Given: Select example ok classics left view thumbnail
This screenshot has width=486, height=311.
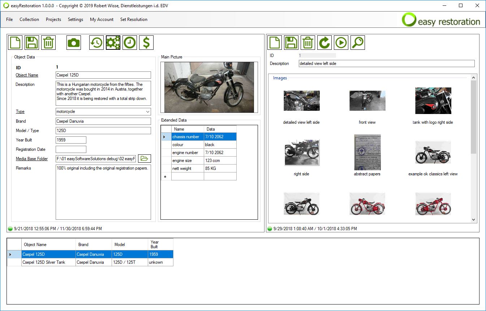Looking at the screenshot, I should click(x=433, y=152).
